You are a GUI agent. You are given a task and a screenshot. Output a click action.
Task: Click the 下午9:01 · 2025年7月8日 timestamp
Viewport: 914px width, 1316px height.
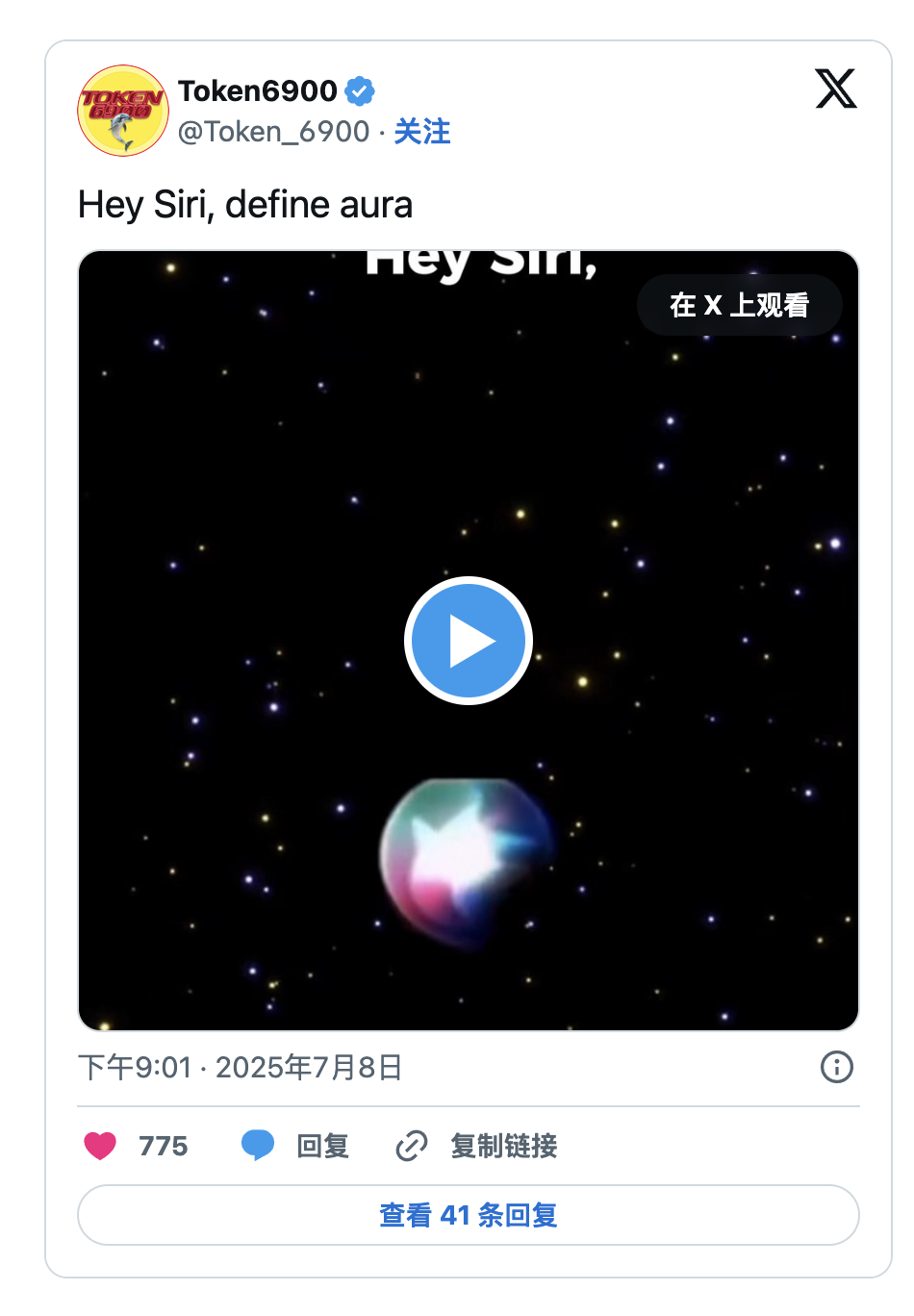coord(241,1067)
